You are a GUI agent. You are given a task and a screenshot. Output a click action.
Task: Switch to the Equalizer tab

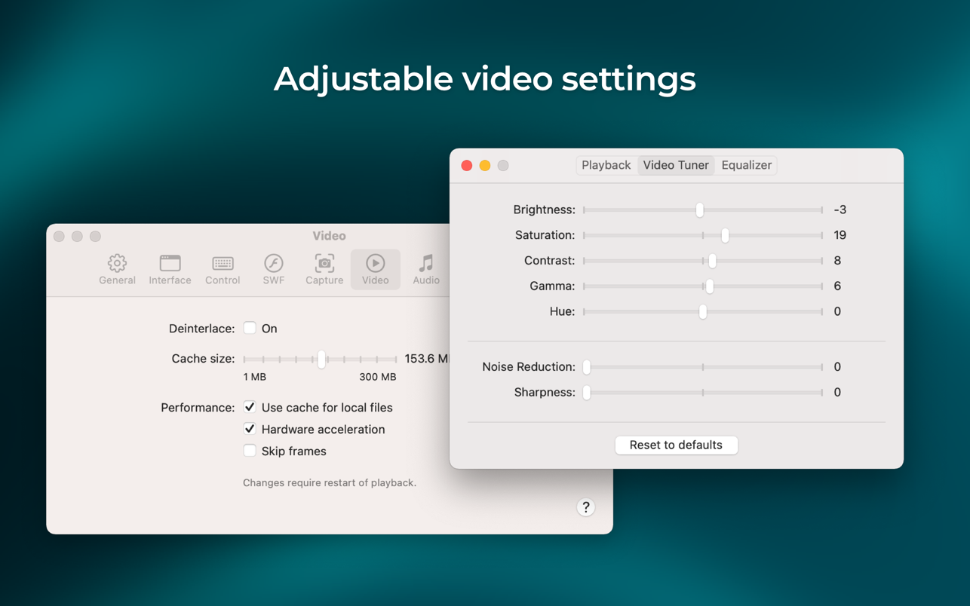click(746, 165)
